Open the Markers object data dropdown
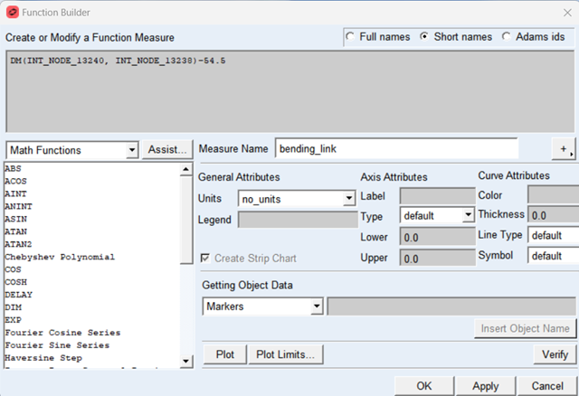 317,306
